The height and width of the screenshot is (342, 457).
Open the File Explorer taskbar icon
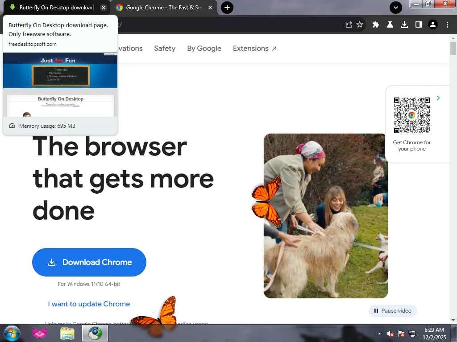point(67,334)
